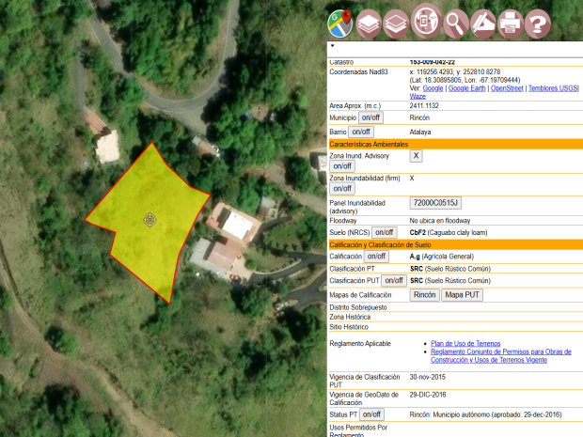Viewport: 583px width, 437px height.
Task: Click the Rincón calificación map button
Action: (425, 295)
